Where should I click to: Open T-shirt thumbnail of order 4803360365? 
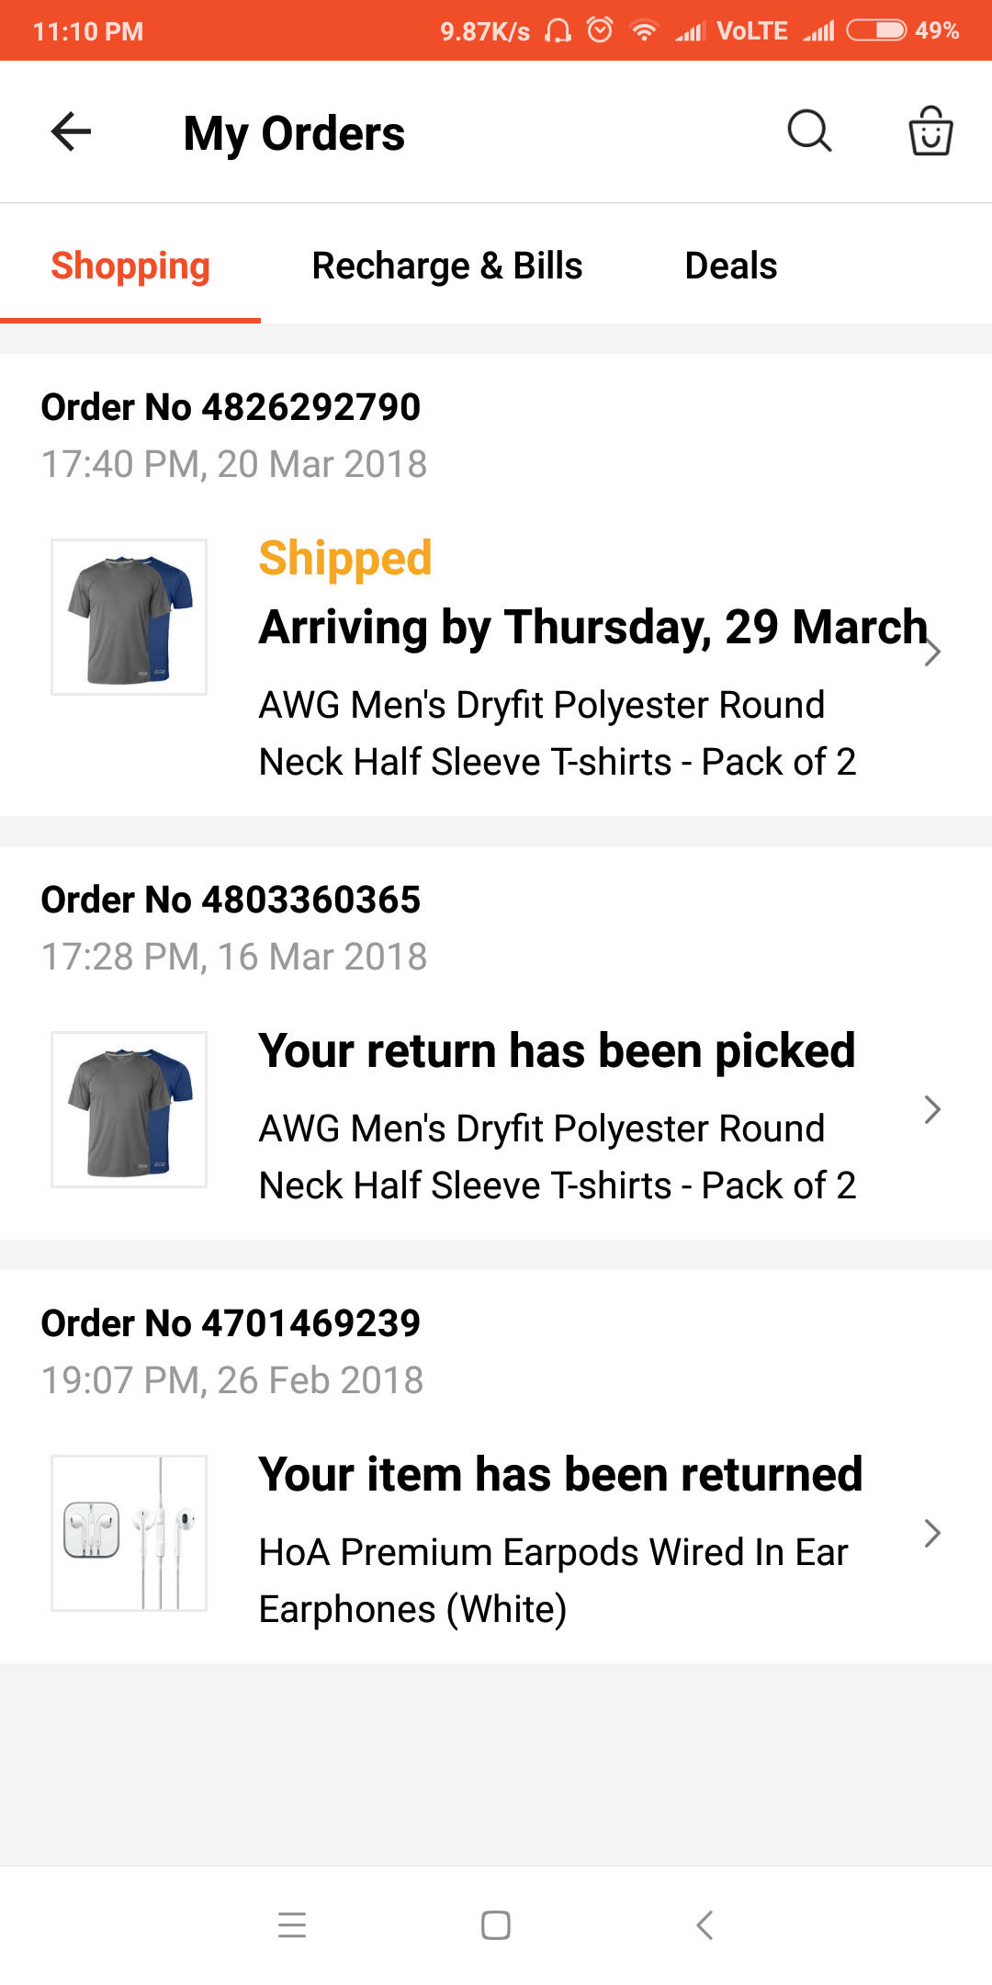pyautogui.click(x=129, y=1109)
